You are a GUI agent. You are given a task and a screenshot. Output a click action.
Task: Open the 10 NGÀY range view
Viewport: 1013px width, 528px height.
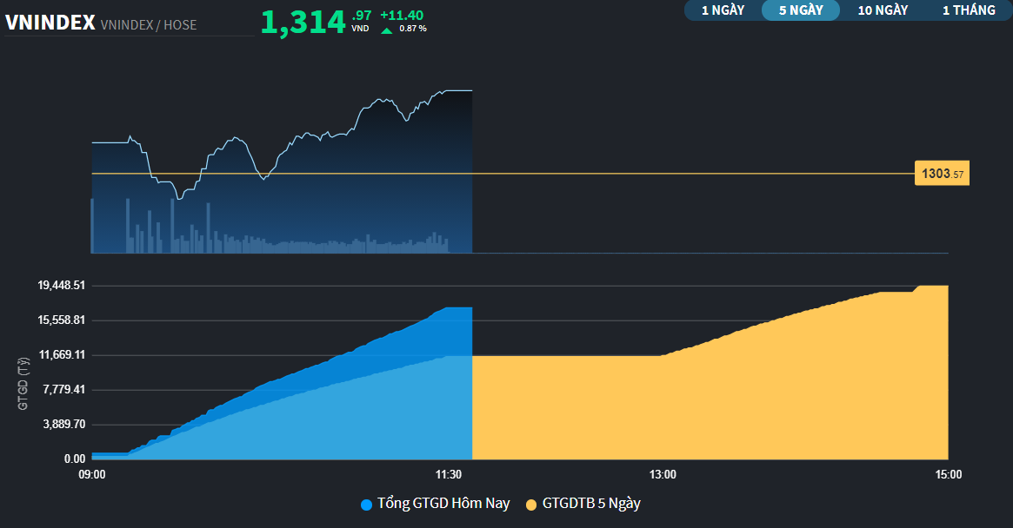(x=883, y=11)
